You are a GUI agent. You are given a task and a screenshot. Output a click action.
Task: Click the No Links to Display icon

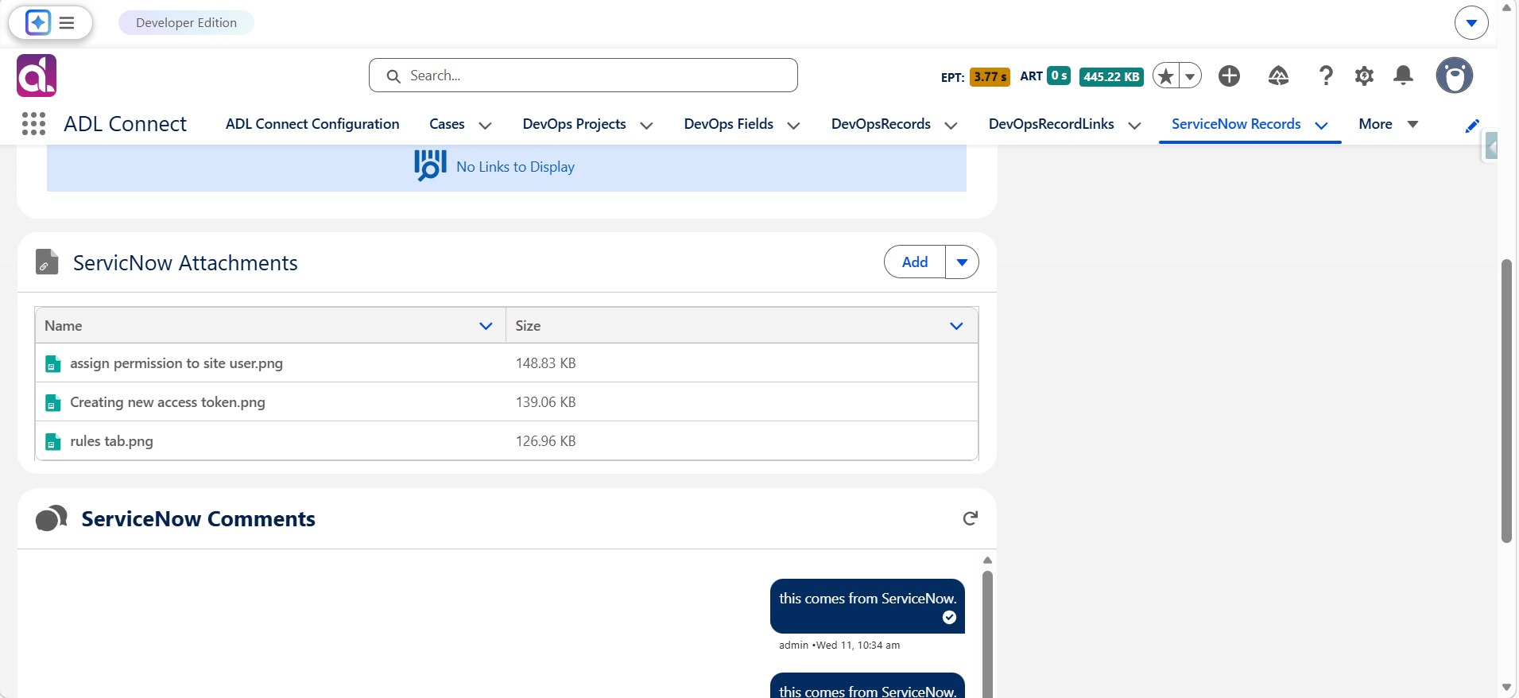pyautogui.click(x=430, y=165)
